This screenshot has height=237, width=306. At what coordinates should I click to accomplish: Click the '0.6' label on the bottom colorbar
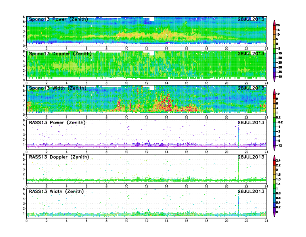coord(279,198)
